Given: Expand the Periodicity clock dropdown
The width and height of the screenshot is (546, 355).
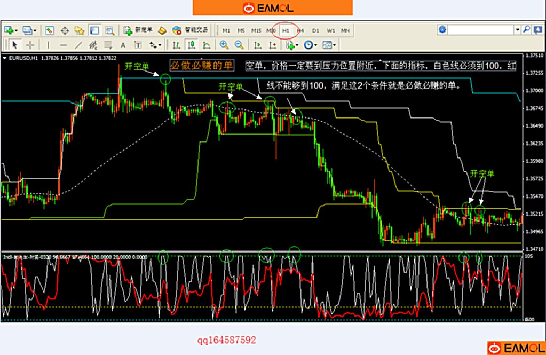Looking at the screenshot, I should coord(315,45).
